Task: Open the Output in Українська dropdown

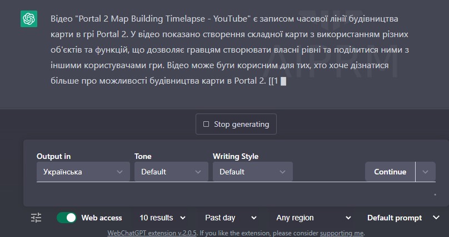Action: pos(83,172)
